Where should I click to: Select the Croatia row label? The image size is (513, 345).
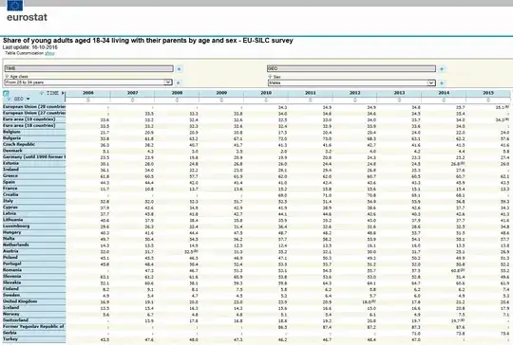pyautogui.click(x=10, y=194)
